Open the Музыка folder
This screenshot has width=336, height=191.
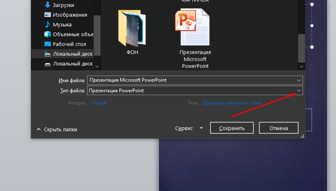[62, 25]
